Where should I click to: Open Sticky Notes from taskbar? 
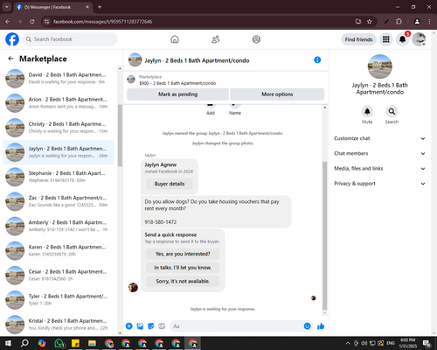76,343
